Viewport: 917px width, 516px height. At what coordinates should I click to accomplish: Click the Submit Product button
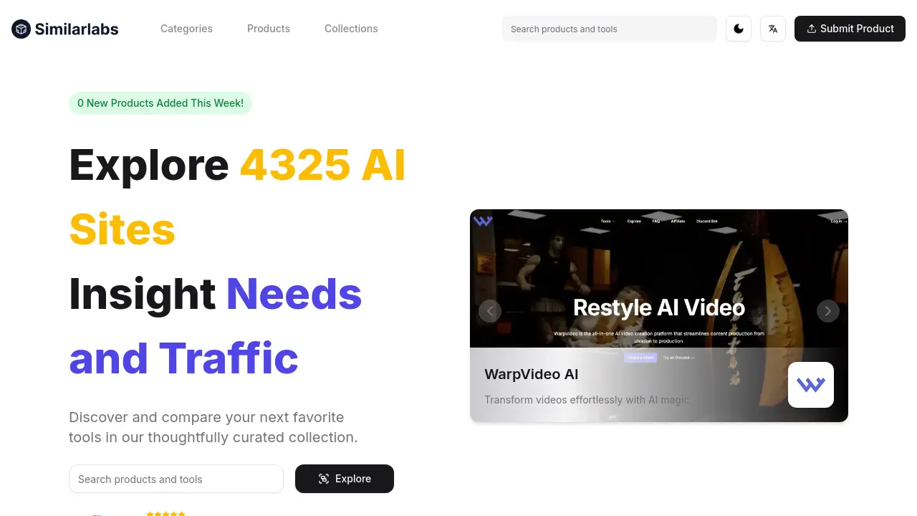click(x=850, y=29)
